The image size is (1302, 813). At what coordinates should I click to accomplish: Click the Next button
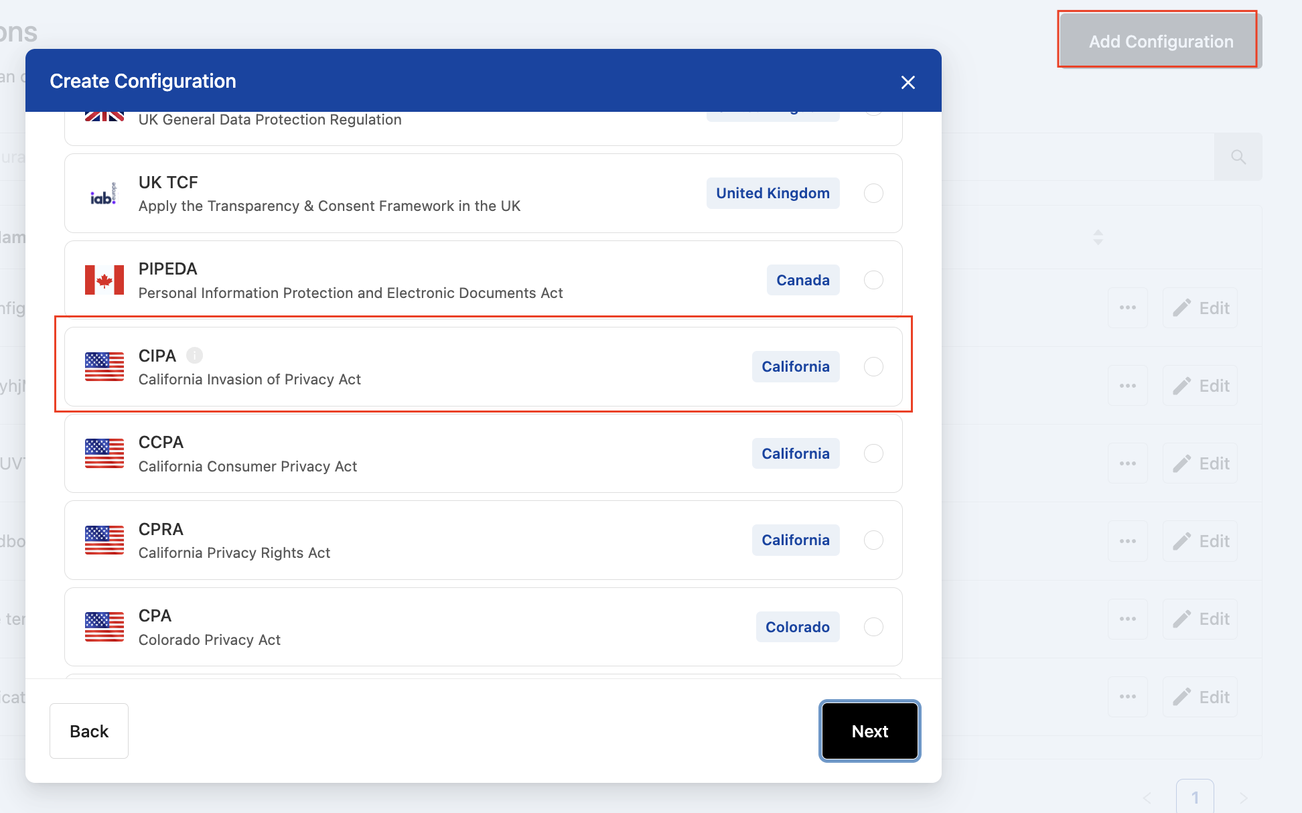click(x=870, y=731)
